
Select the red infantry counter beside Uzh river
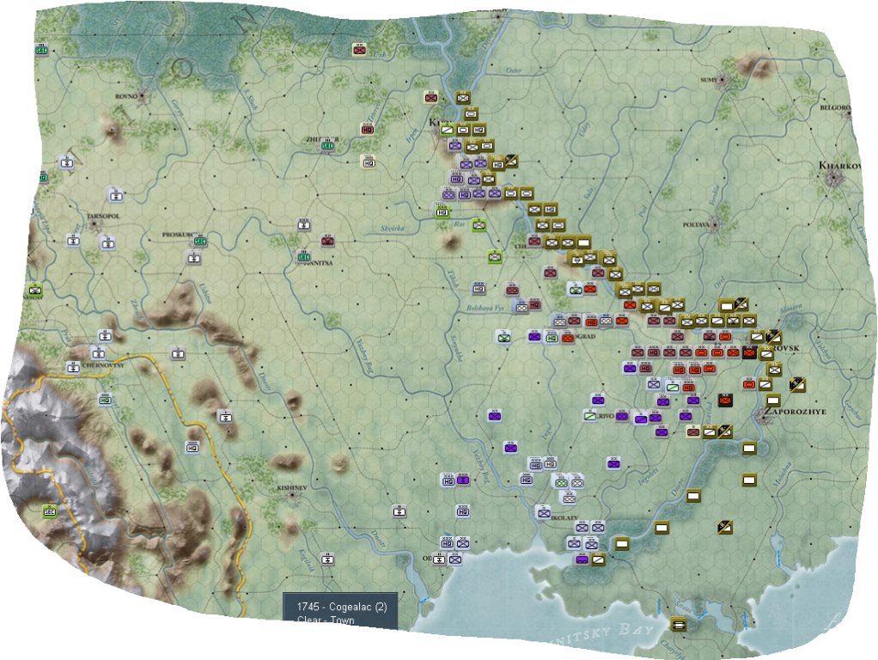click(x=359, y=50)
